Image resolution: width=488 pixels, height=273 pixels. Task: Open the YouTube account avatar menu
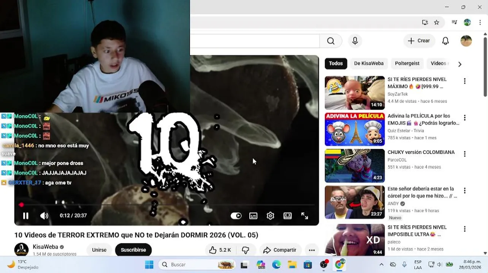[466, 41]
